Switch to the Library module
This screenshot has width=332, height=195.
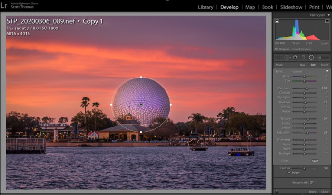[205, 7]
